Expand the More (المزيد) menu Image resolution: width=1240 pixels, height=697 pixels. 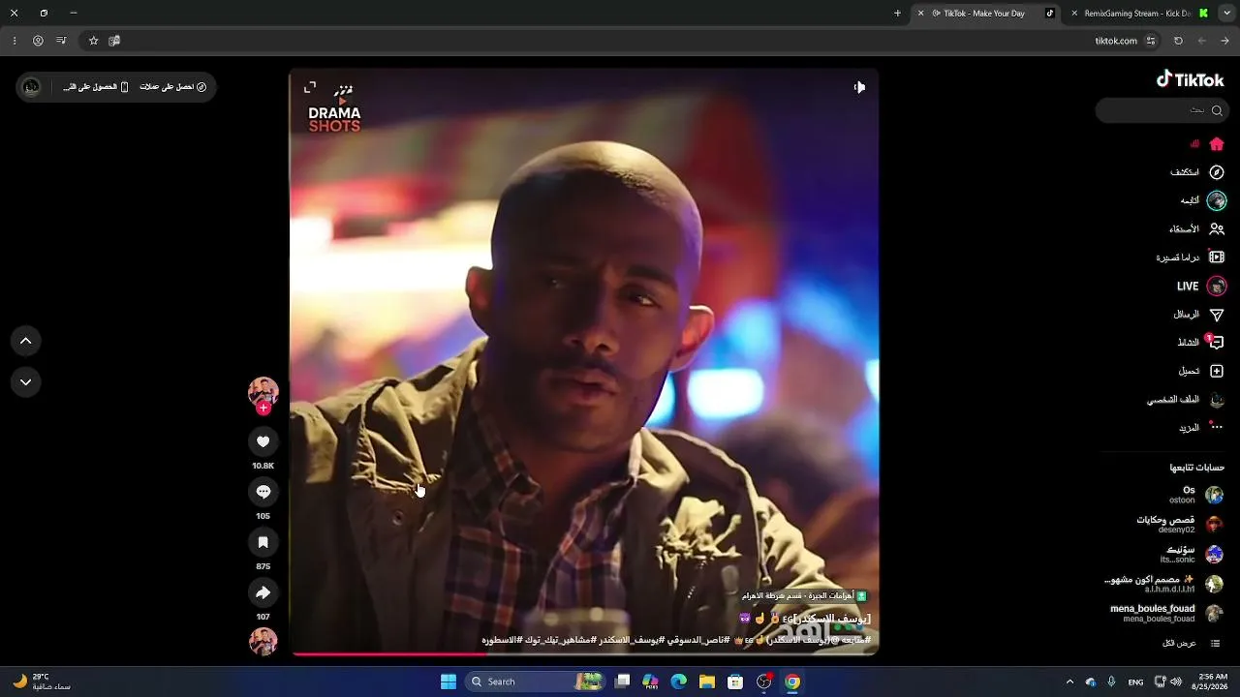coord(1201,428)
